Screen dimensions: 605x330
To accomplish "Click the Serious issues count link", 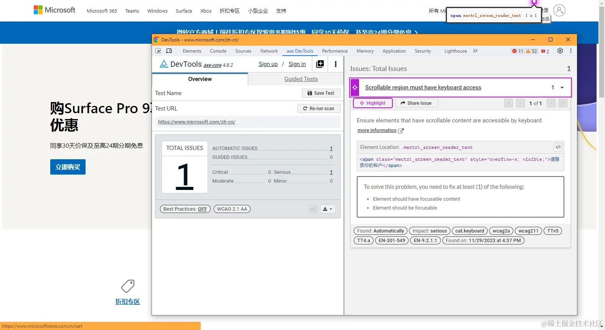I will coord(331,172).
